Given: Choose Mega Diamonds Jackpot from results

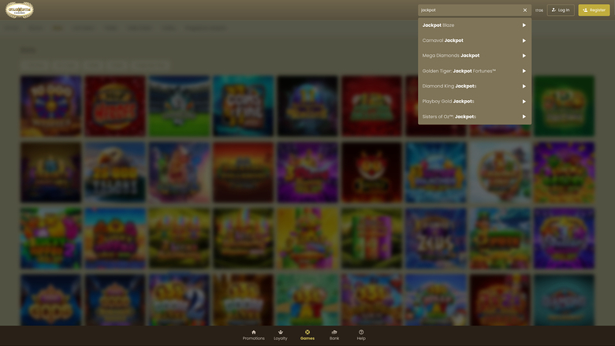Looking at the screenshot, I should [x=451, y=56].
